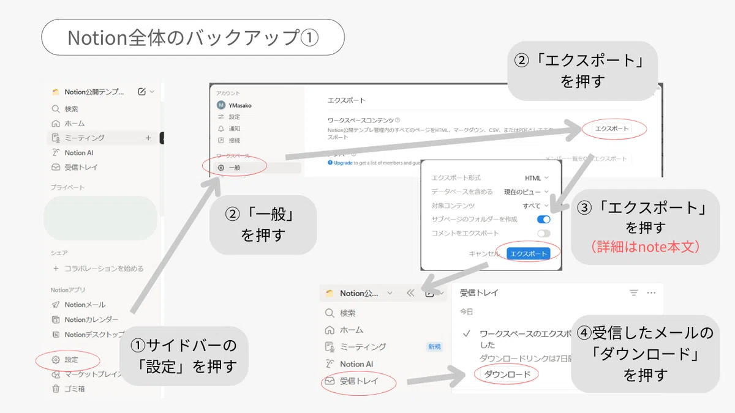The height and width of the screenshot is (413, 735).
Task: Click the new page compose icon beside Notion公開テンプ…
Action: (142, 92)
